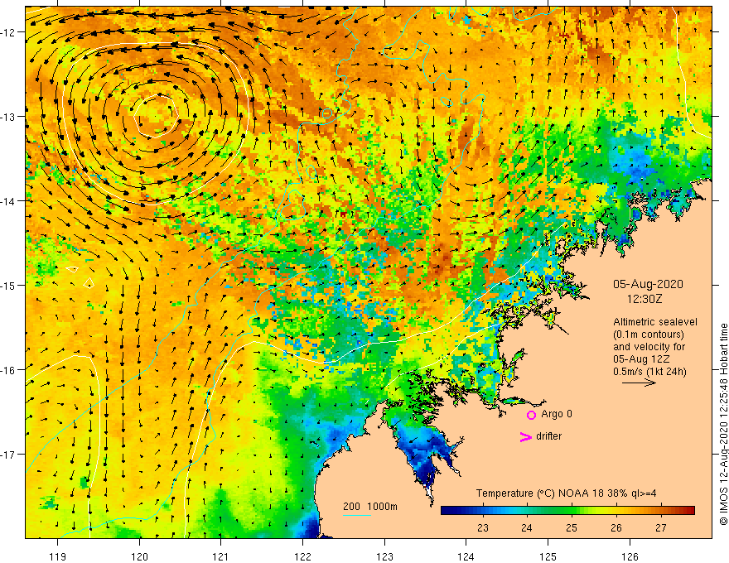Click the '0.5m/s (1kt 24h)' text

coord(649,372)
